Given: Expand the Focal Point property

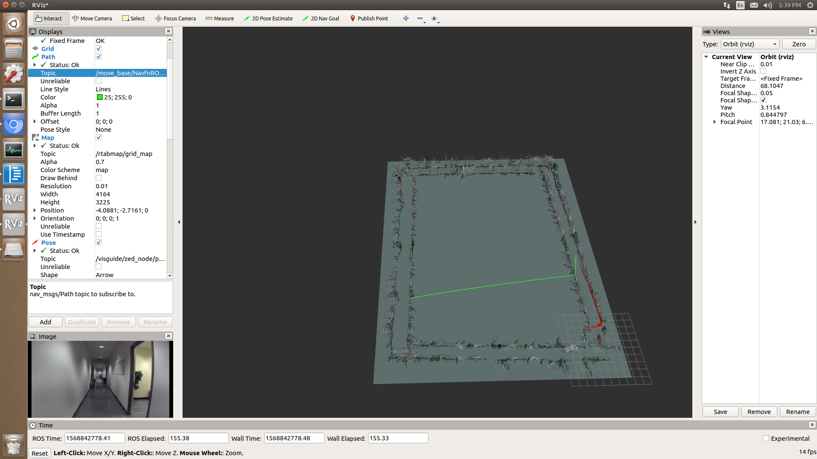Looking at the screenshot, I should tap(714, 122).
